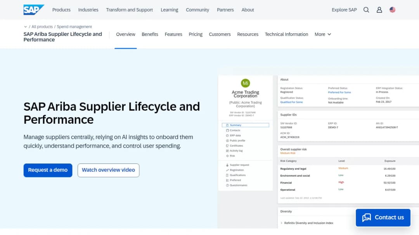Select Qualifications in supplier sidebar

(237, 175)
